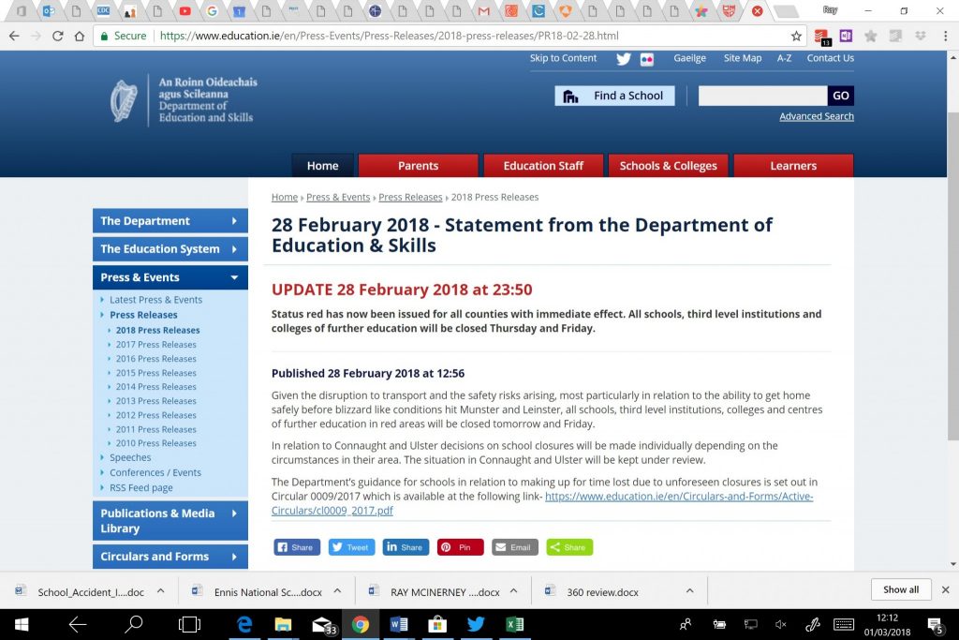The image size is (959, 640).
Task: Select the Home navigation tab
Action: click(x=323, y=166)
